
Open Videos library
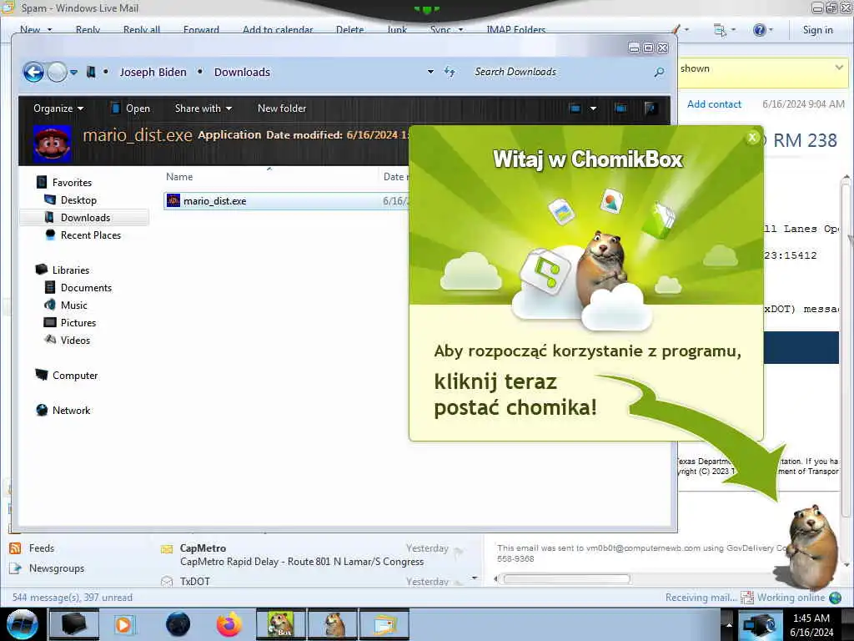click(74, 341)
